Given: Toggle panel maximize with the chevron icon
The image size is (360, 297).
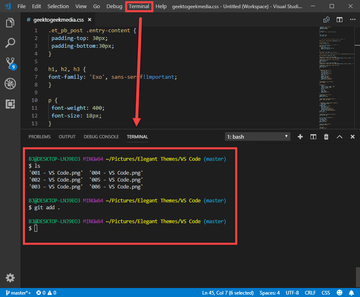Looking at the screenshot, I should point(340,137).
